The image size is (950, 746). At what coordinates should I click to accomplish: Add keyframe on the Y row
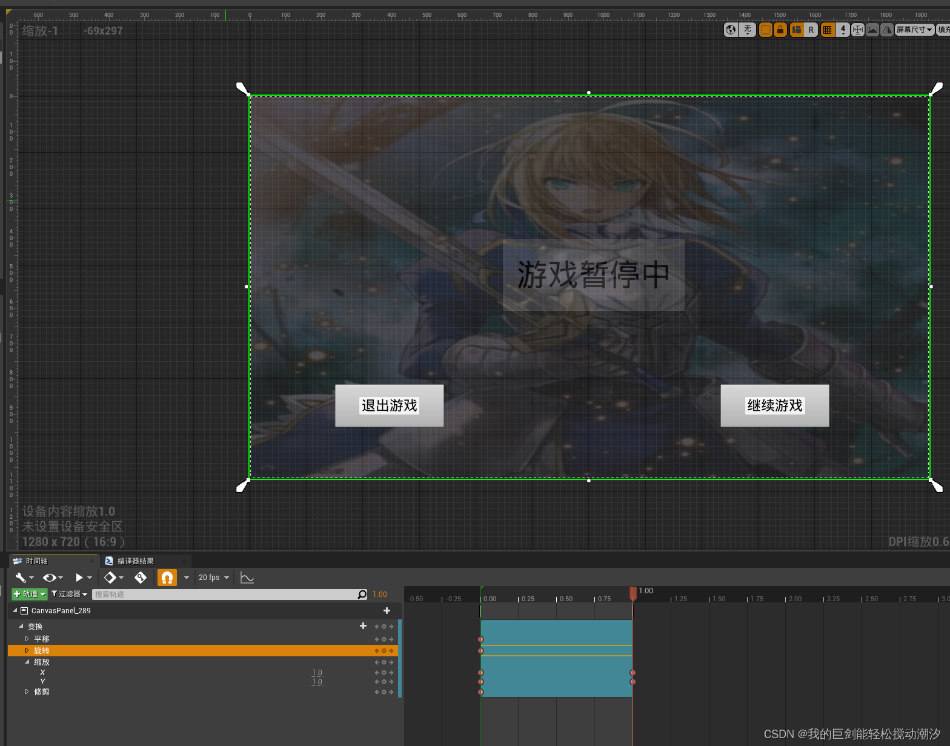click(x=384, y=682)
